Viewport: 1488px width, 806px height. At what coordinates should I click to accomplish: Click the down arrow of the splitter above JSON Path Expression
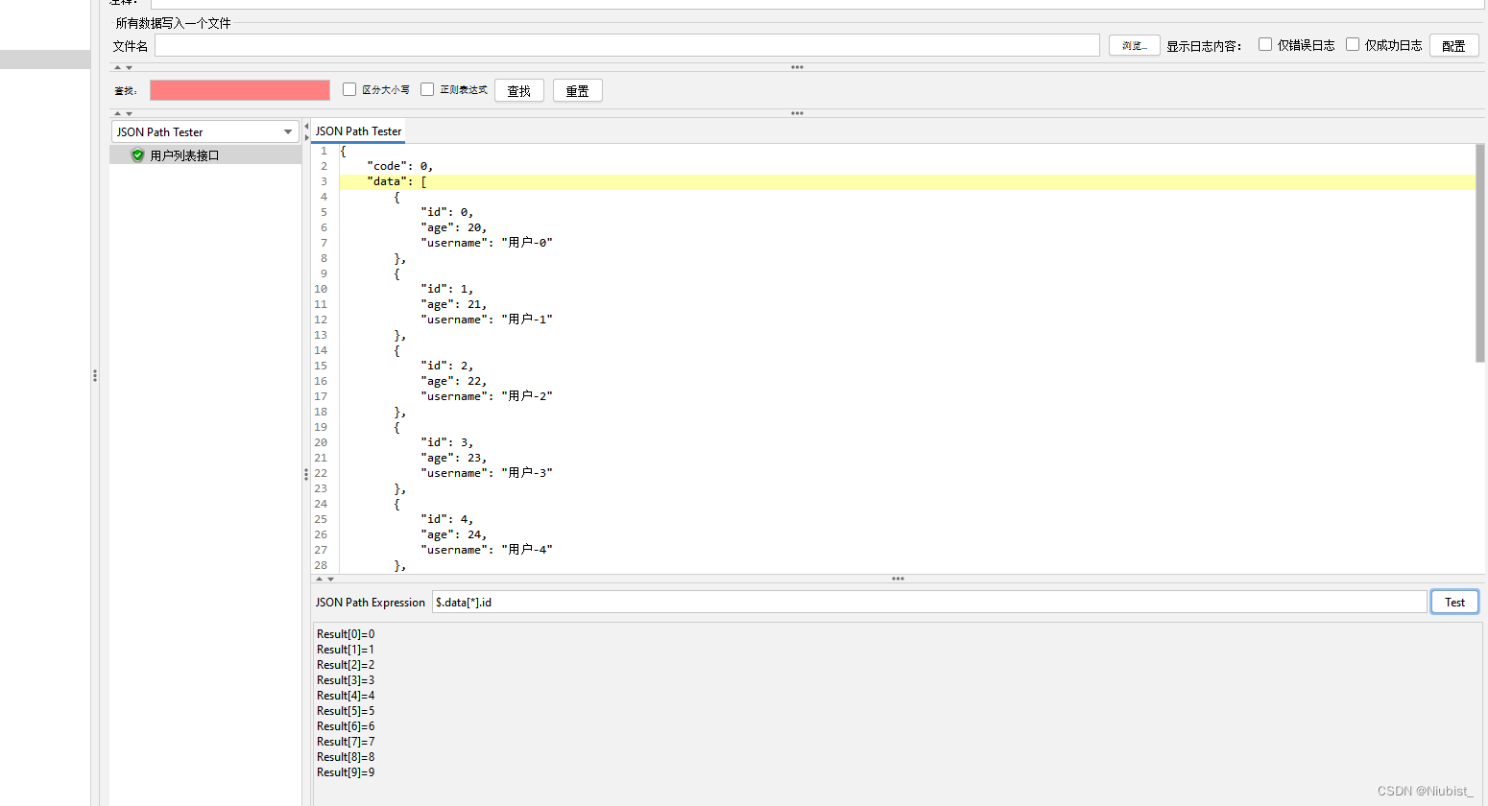(x=331, y=580)
